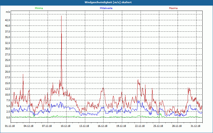Click the 37,5 y-axis value
Screen dimensions: 213x133
point(7,32)
